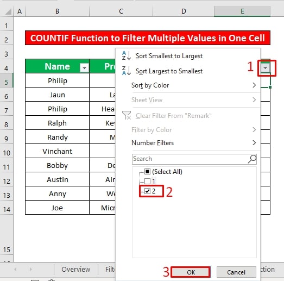Viewport: 284px width, 281px height.
Task: Toggle the (Select All) checkbox
Action: (148, 171)
